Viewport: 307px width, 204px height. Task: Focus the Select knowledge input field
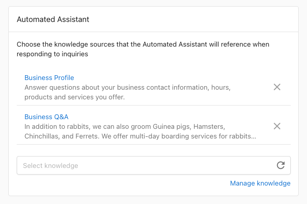coord(145,166)
